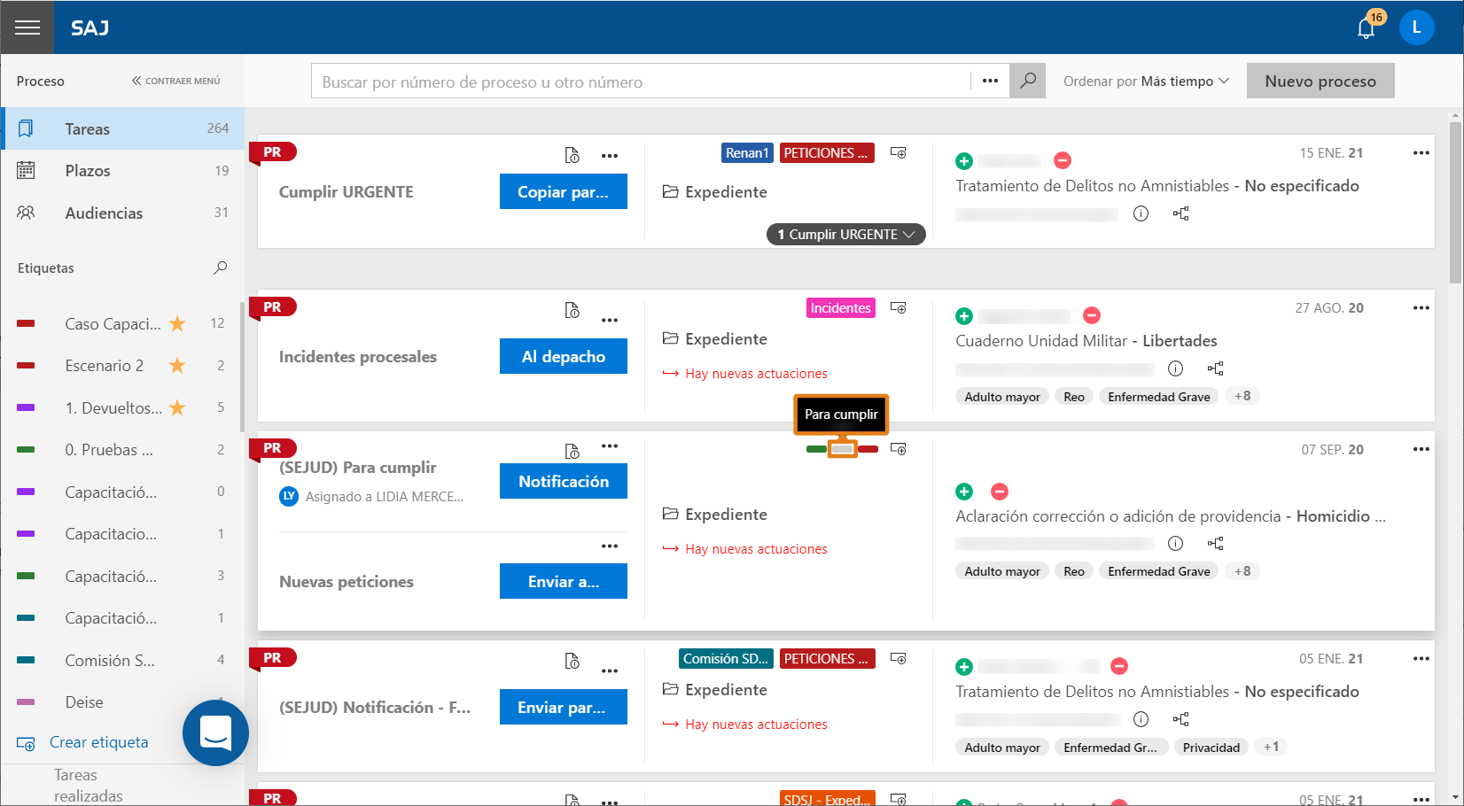Click Crear etiqueta link

[x=83, y=742]
